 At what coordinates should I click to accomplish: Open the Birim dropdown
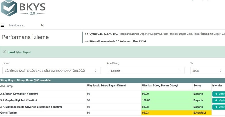tap(52, 71)
